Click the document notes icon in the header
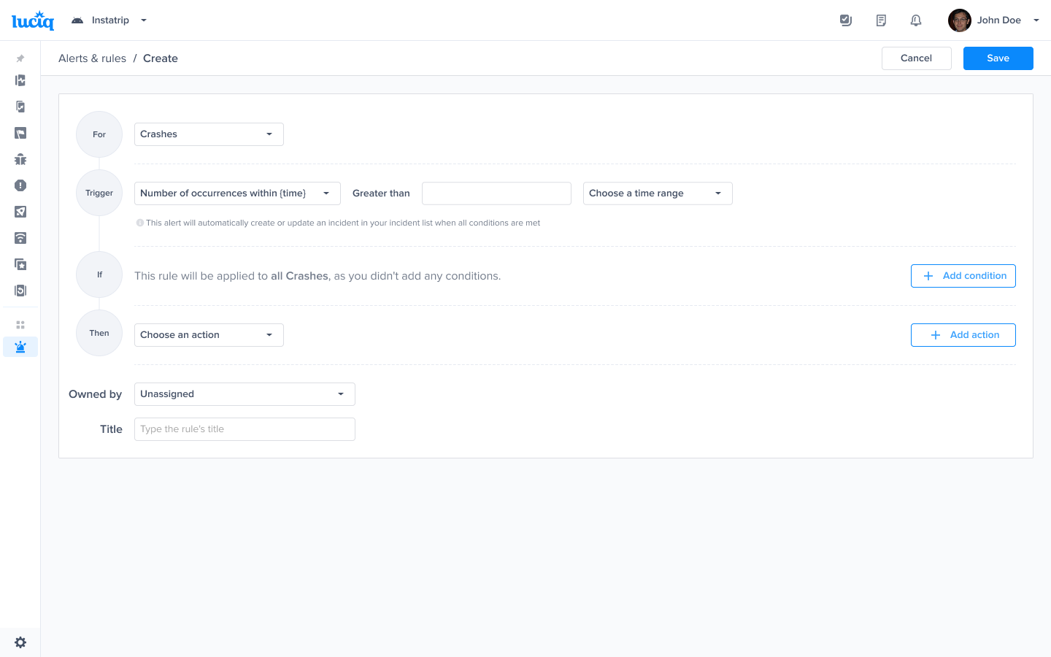 [881, 20]
